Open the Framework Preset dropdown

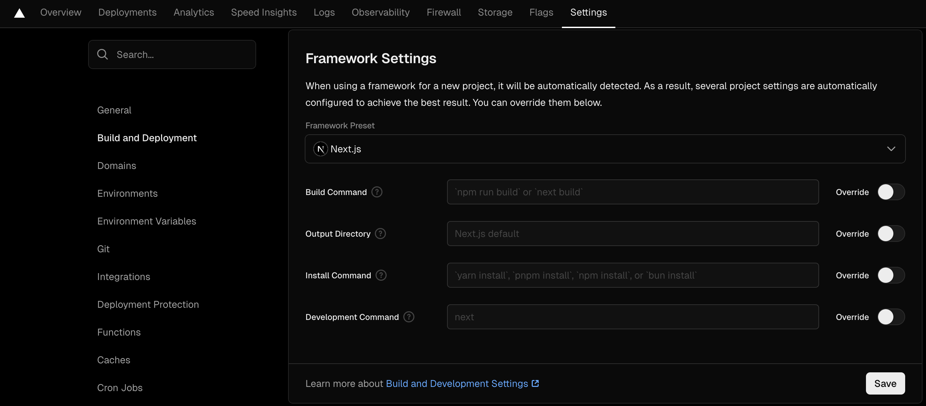coord(891,149)
